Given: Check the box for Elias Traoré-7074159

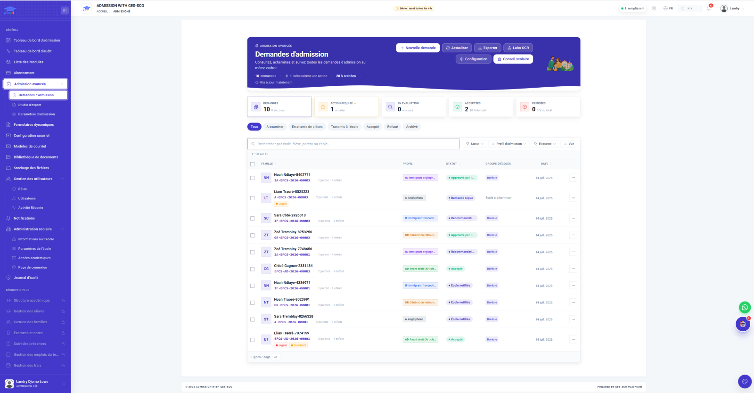Looking at the screenshot, I should pyautogui.click(x=252, y=340).
